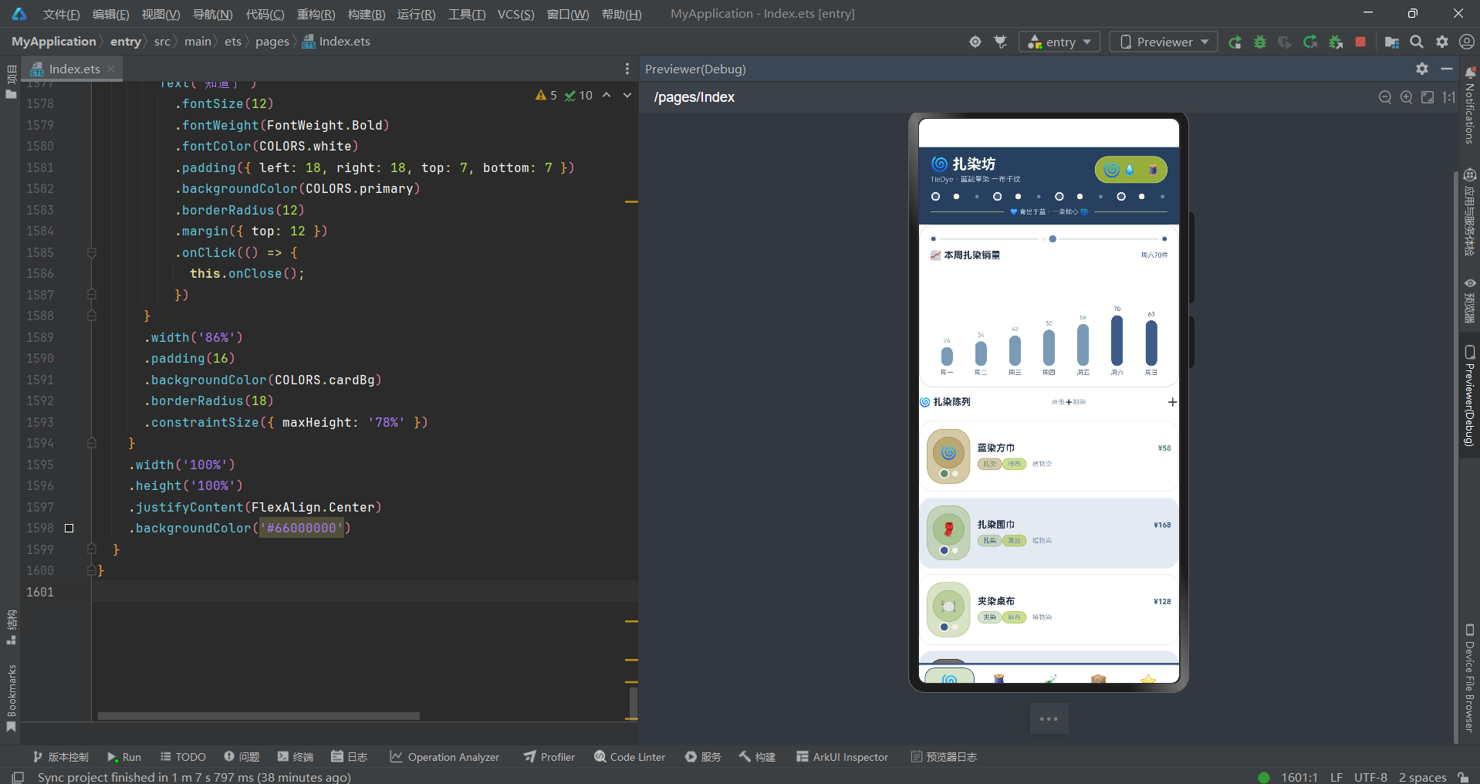Collapse code fold at line 1594
This screenshot has width=1480, height=784.
(x=91, y=443)
